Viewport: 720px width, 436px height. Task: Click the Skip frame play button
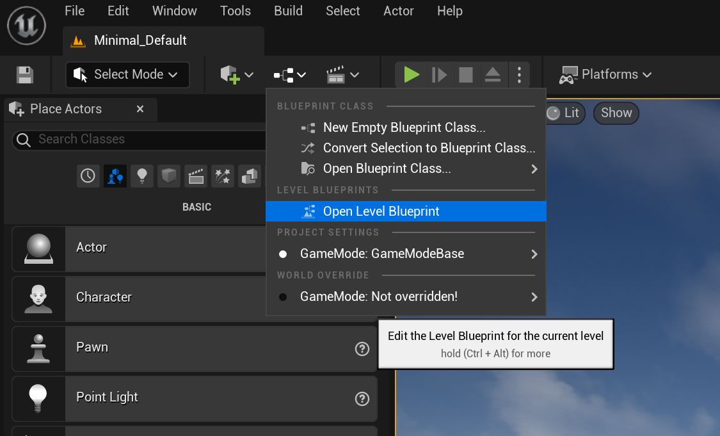439,74
